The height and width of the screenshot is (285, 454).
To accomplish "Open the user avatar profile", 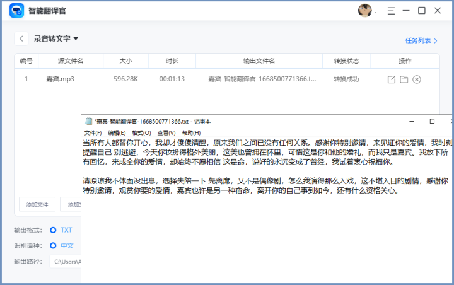I will (364, 11).
